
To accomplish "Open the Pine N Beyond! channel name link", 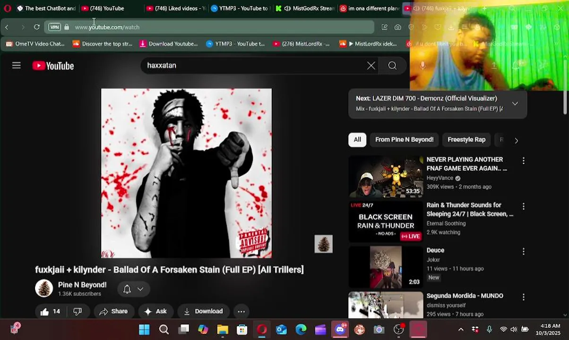I will 82,285.
